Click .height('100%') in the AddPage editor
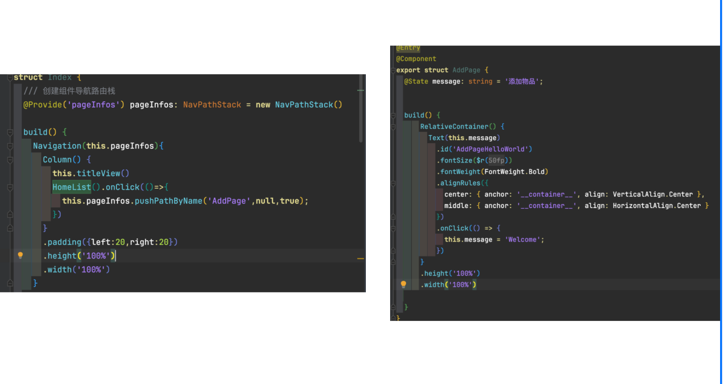This screenshot has height=384, width=723. 450,273
